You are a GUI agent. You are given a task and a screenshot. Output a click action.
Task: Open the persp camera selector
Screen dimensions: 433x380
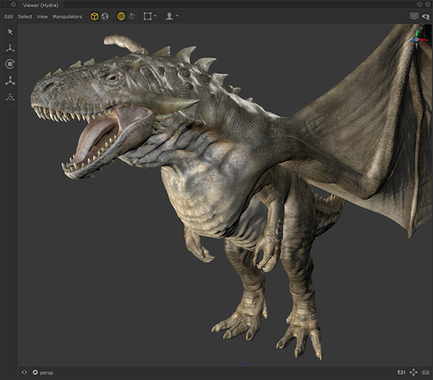[45, 372]
